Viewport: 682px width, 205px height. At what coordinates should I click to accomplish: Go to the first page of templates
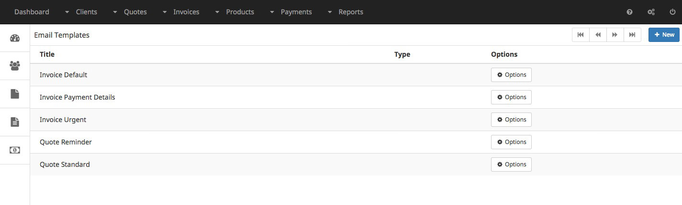(x=581, y=35)
